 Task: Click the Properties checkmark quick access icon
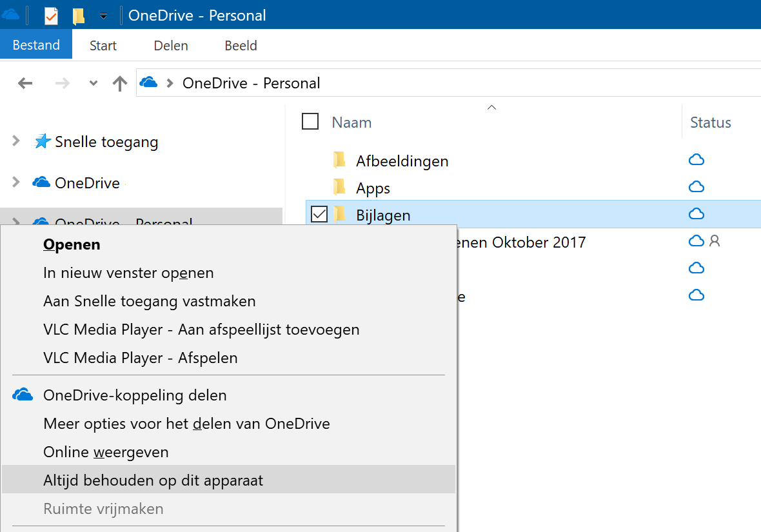(x=51, y=16)
